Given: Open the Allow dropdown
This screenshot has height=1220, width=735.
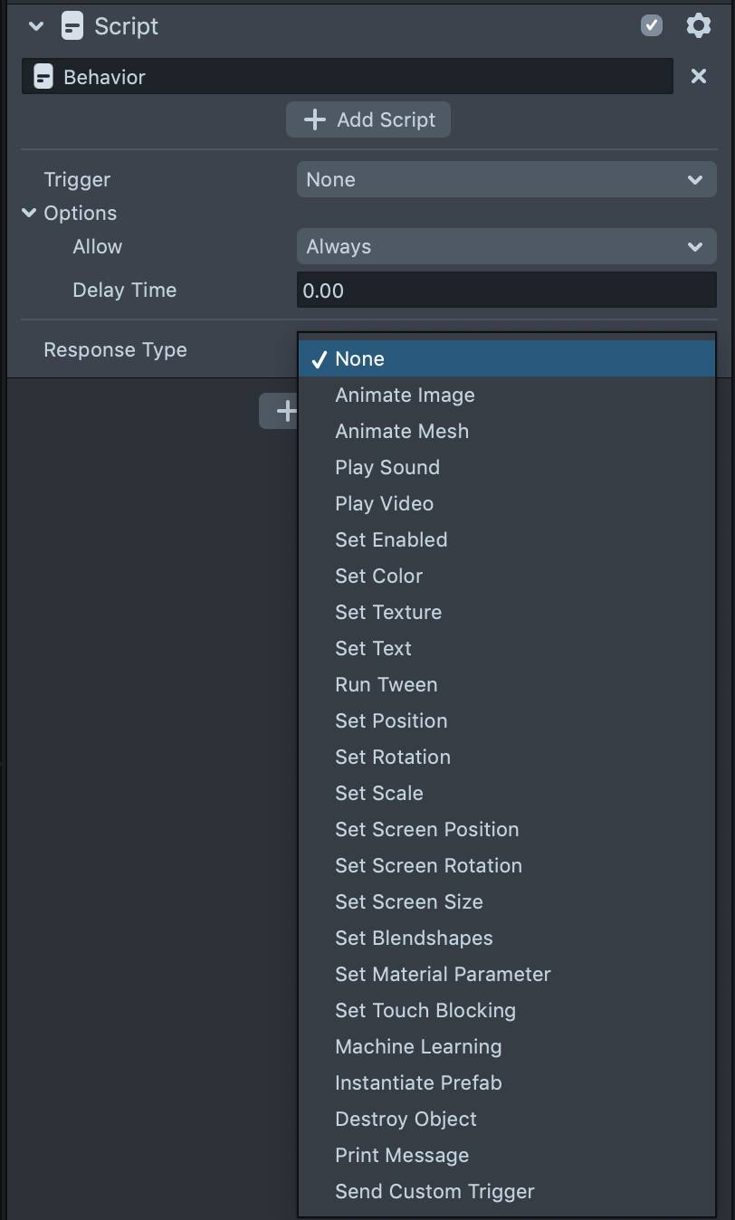Looking at the screenshot, I should pos(506,246).
